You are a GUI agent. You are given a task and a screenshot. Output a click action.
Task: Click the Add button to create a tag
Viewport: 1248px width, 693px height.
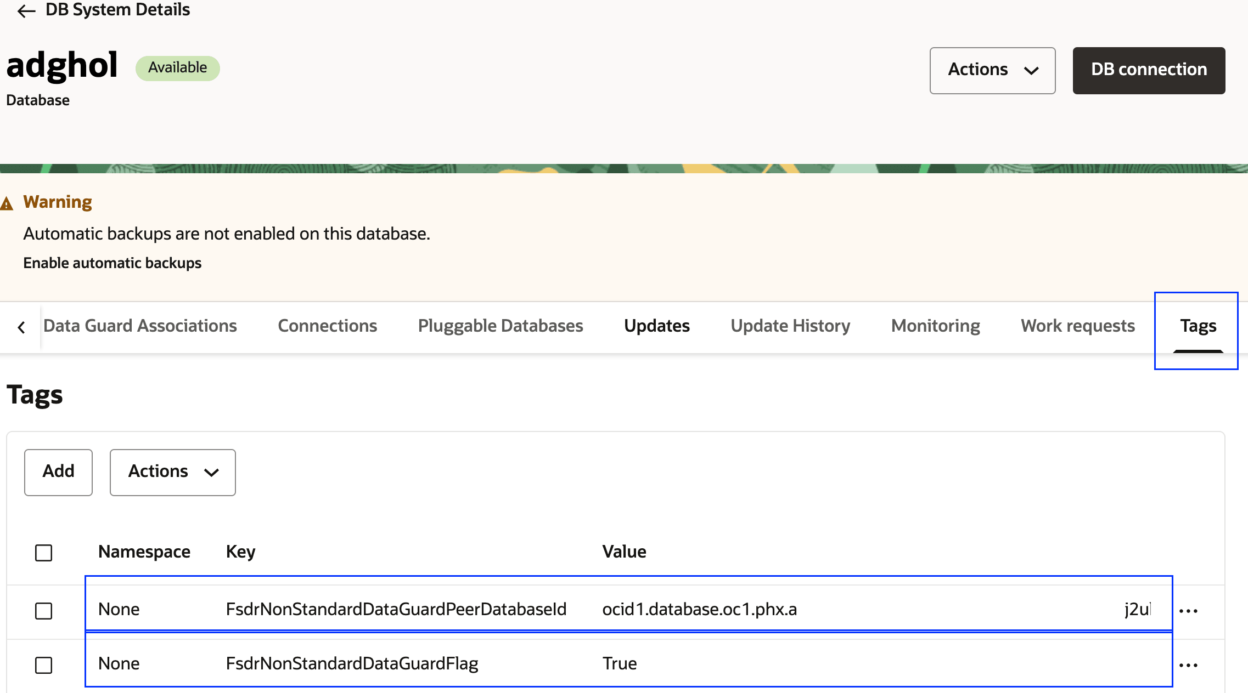(58, 472)
